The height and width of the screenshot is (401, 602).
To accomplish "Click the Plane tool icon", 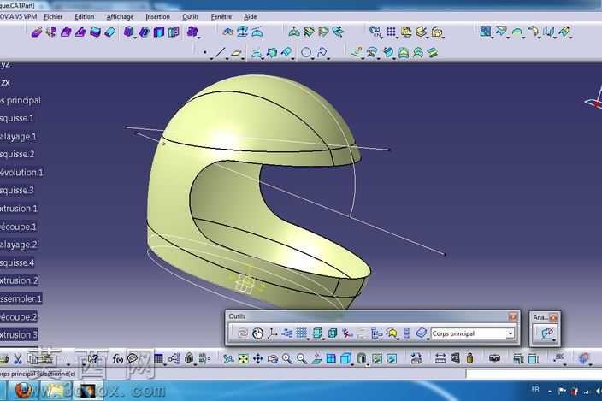I will [x=236, y=52].
